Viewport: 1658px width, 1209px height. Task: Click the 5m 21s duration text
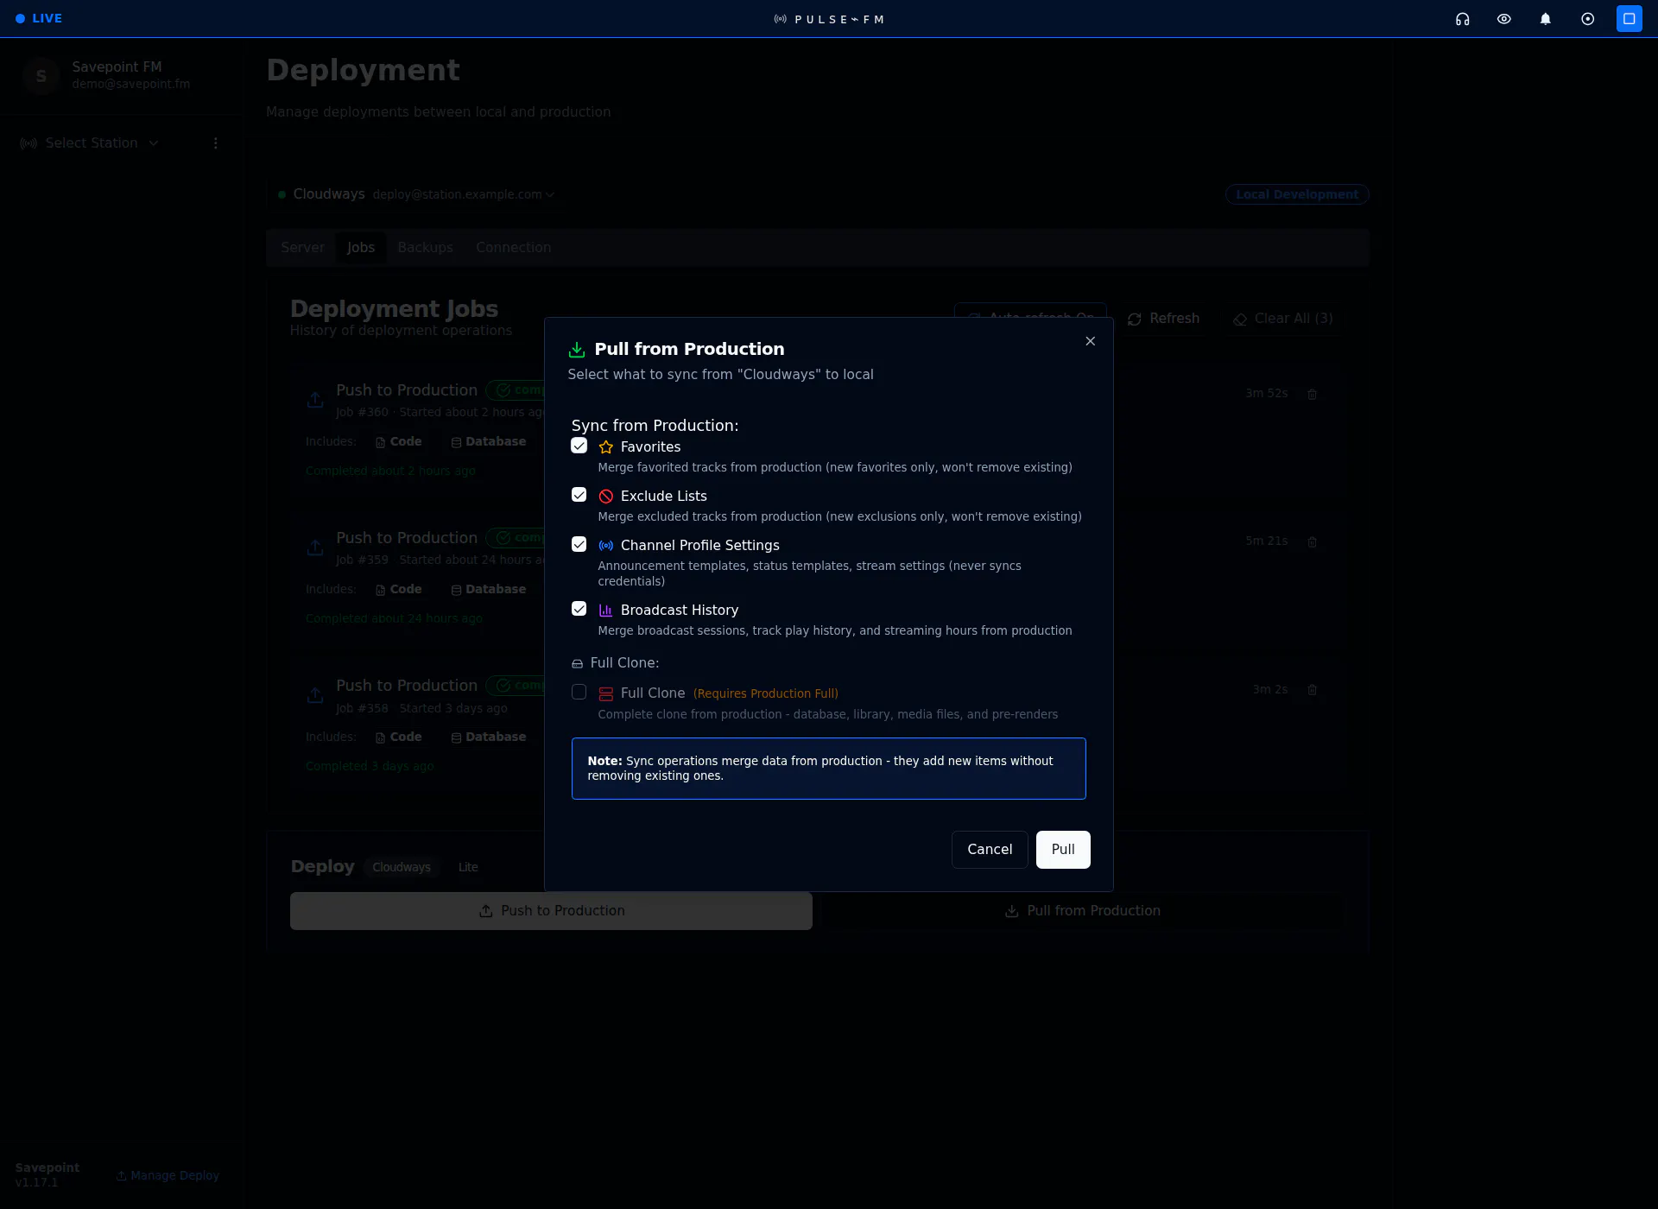coord(1266,541)
